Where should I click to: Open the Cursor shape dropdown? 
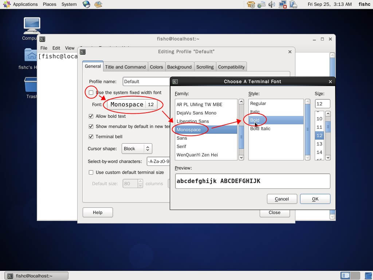(137, 149)
